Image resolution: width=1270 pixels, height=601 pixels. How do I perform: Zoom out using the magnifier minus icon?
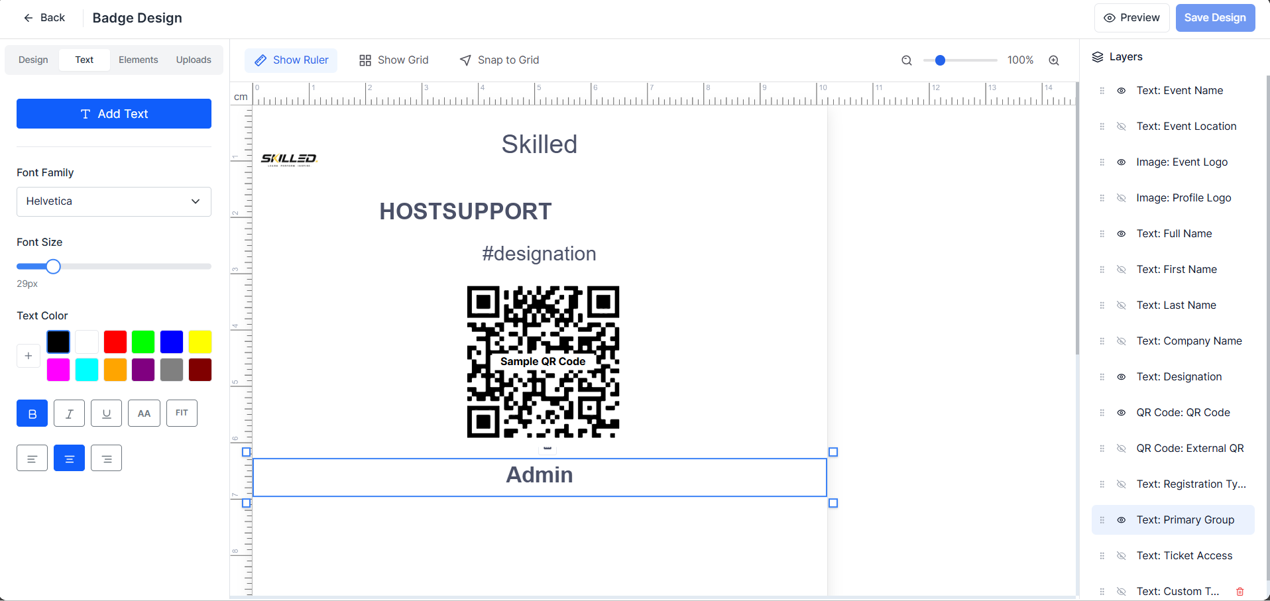[907, 60]
